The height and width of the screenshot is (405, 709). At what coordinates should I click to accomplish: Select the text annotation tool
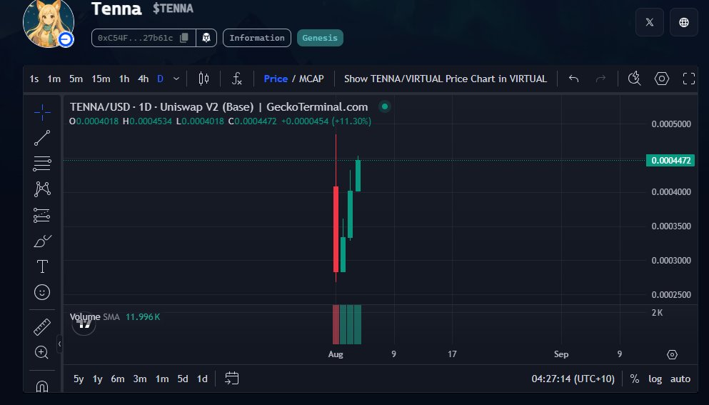[x=42, y=266]
